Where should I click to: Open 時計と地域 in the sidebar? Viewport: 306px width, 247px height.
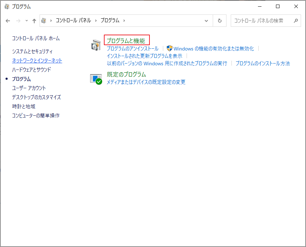24,107
